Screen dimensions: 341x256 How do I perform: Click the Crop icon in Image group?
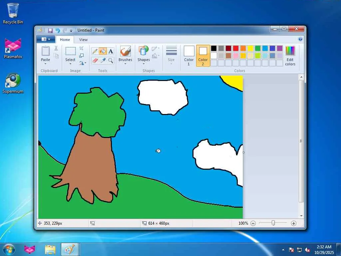coord(81,48)
